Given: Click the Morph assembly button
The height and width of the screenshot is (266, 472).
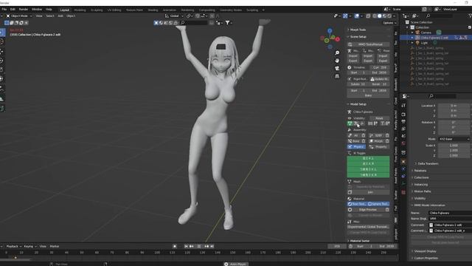Looking at the screenshot, I should 376,141.
